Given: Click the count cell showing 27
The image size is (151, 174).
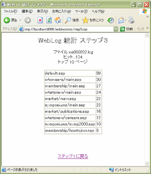Looking at the screenshot, I should (x=99, y=86).
